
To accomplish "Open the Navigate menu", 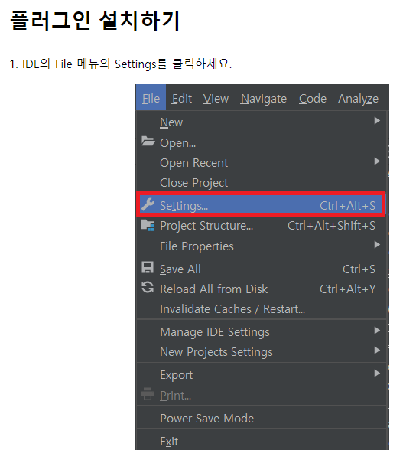I will (264, 99).
